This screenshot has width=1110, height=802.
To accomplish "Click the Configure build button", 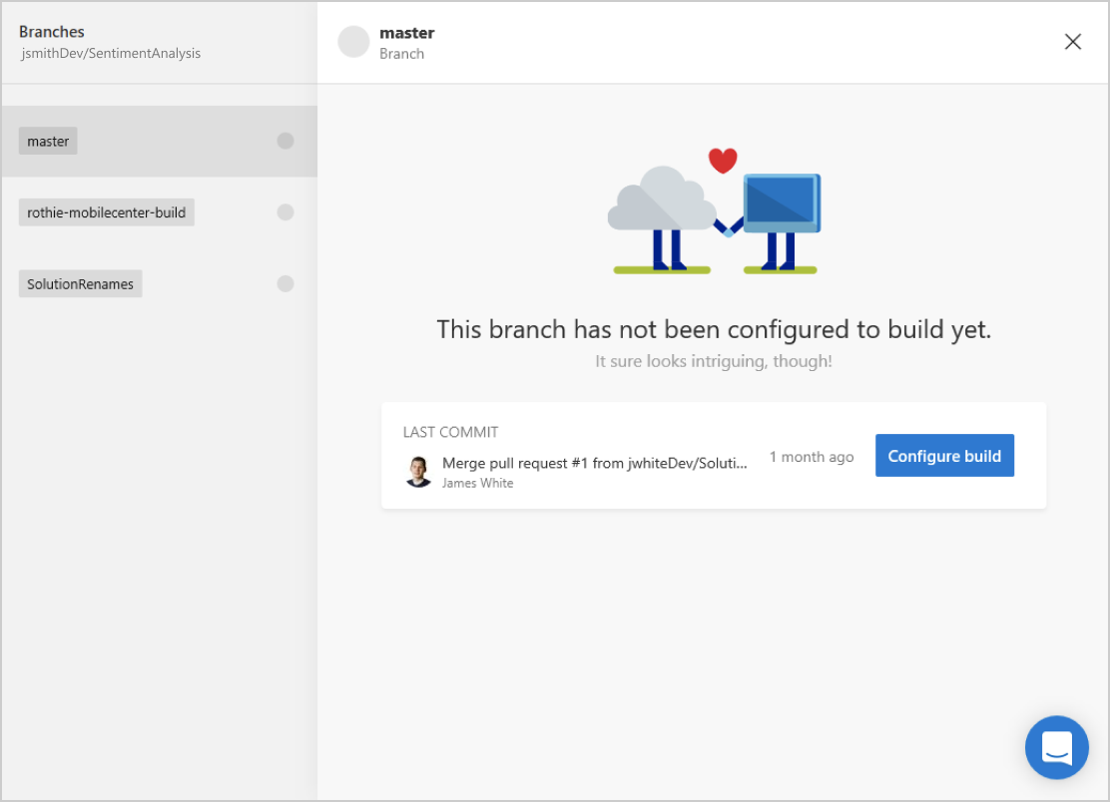I will 944,456.
